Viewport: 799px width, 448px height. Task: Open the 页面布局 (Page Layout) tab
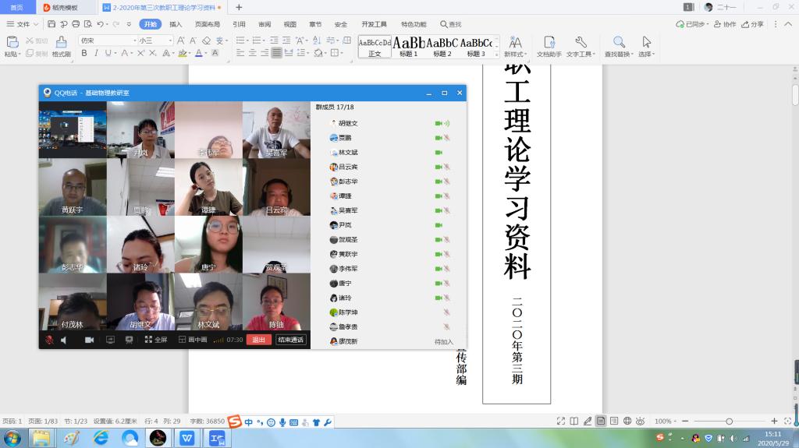tap(207, 24)
